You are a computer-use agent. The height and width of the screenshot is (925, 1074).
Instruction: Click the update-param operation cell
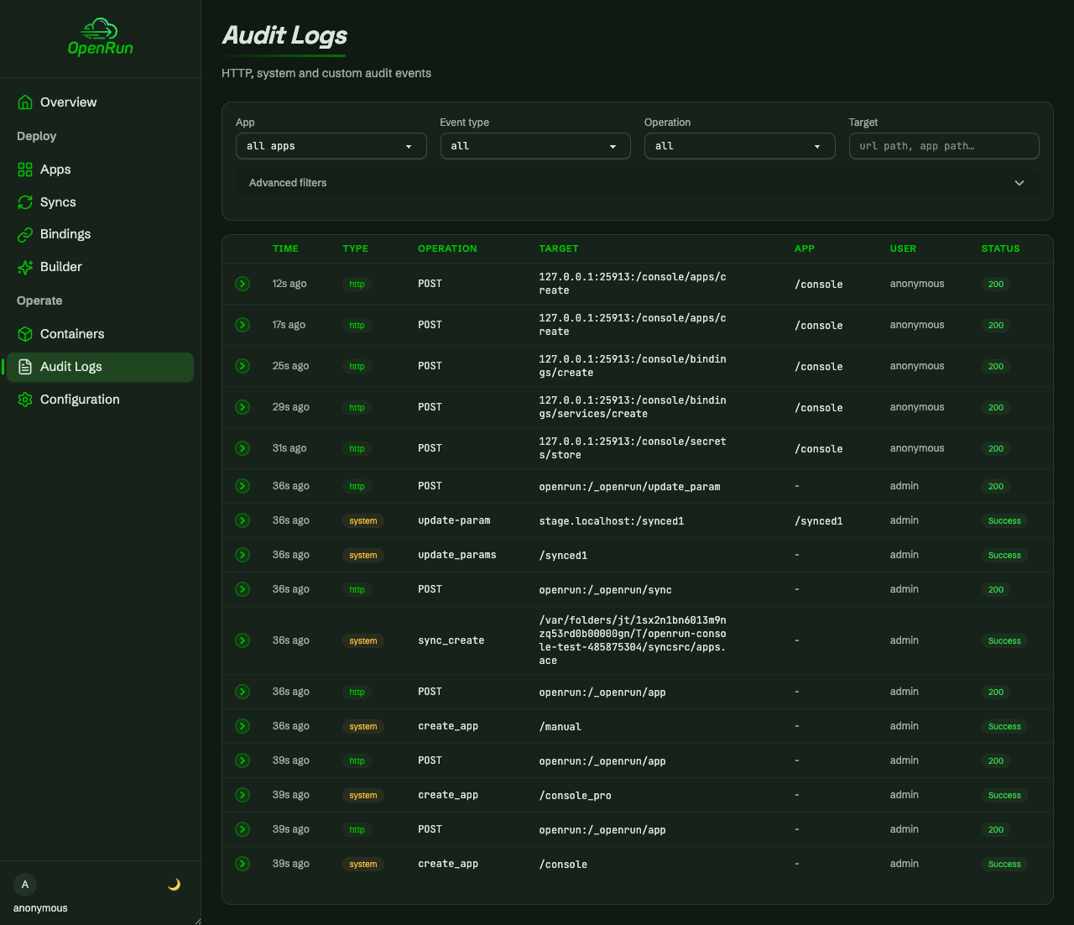coord(454,520)
